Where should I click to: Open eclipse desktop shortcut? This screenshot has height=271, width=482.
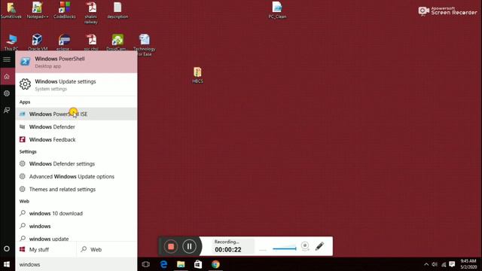(x=64, y=42)
